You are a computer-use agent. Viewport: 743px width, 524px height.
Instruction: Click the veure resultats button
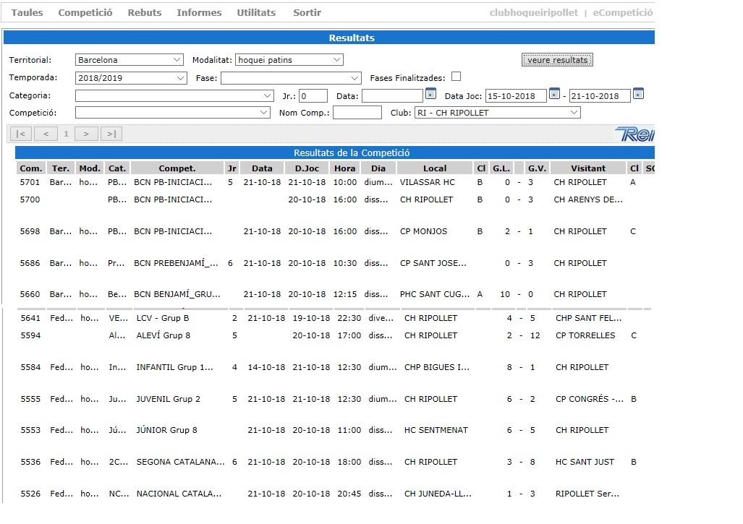pyautogui.click(x=557, y=60)
